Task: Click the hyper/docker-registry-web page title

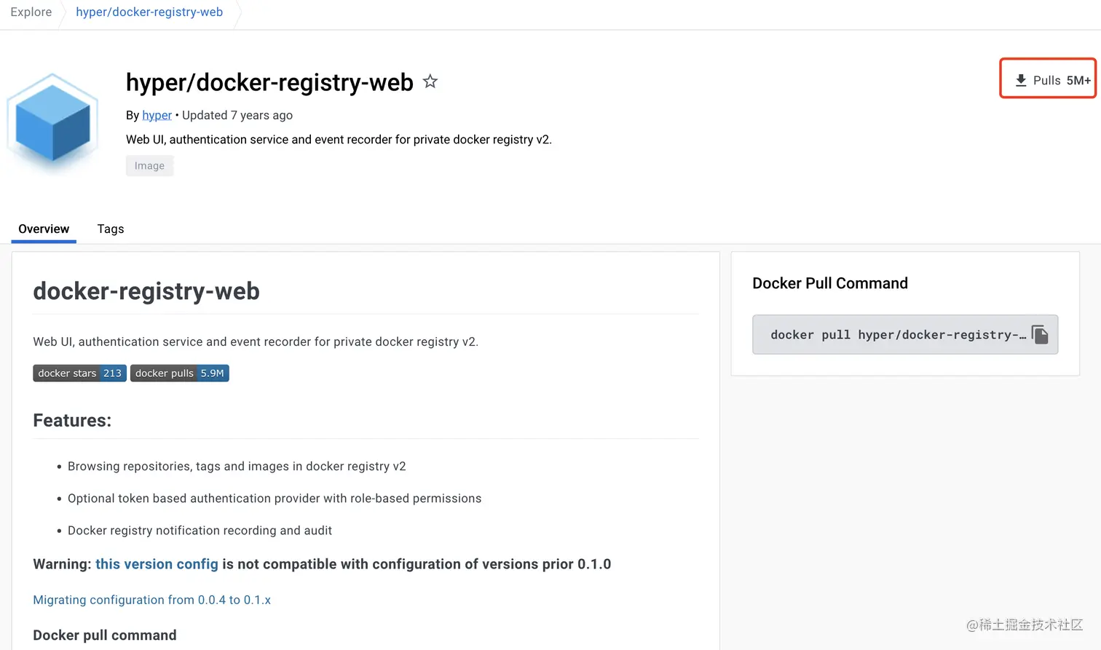Action: coord(269,82)
